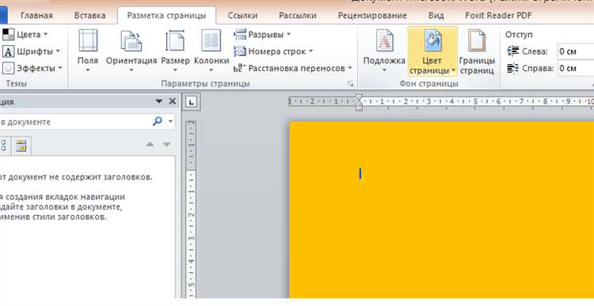Open the Размер page size icon
The width and height of the screenshot is (594, 306).
pos(175,41)
